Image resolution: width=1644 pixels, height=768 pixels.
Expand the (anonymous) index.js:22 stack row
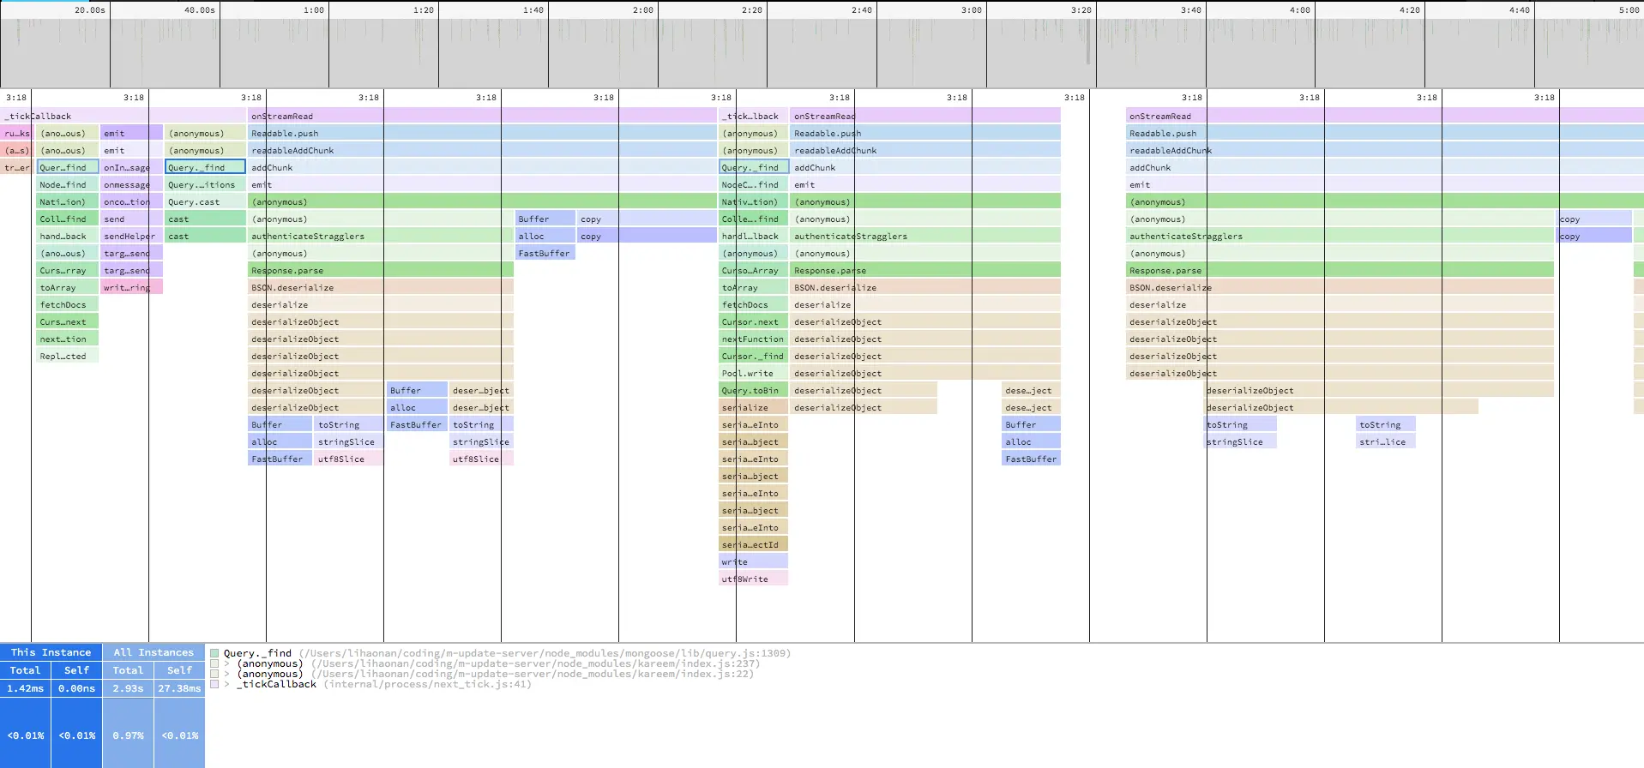pos(227,674)
